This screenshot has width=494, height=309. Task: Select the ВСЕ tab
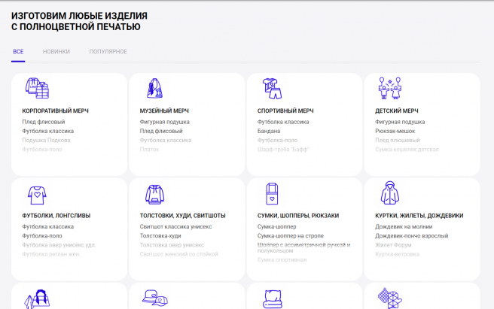point(18,52)
